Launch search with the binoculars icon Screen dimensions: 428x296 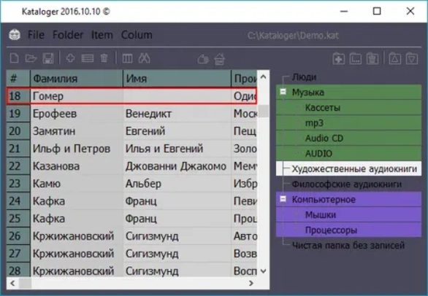(144, 58)
